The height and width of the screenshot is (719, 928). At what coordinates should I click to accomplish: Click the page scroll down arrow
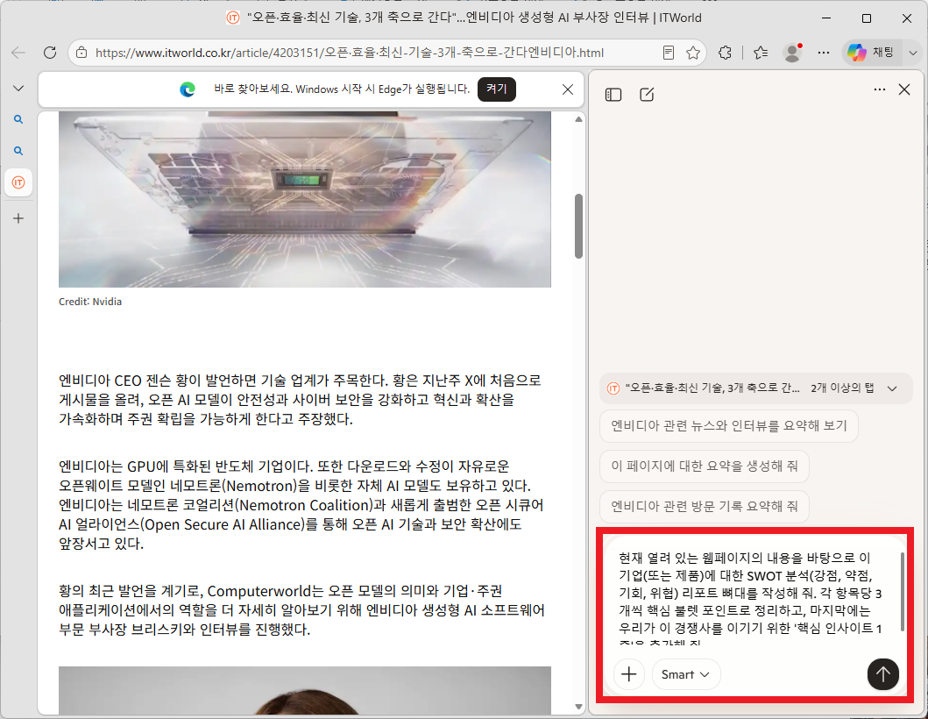click(x=579, y=707)
